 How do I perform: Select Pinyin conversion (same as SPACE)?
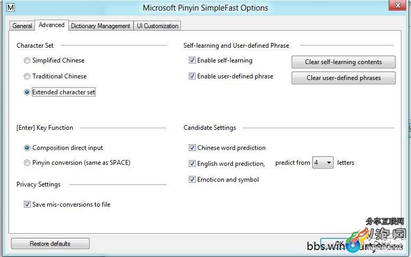[27, 163]
